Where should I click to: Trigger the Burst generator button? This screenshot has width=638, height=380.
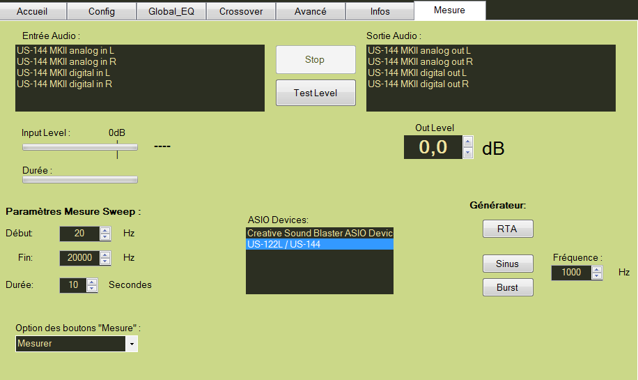pyautogui.click(x=508, y=287)
